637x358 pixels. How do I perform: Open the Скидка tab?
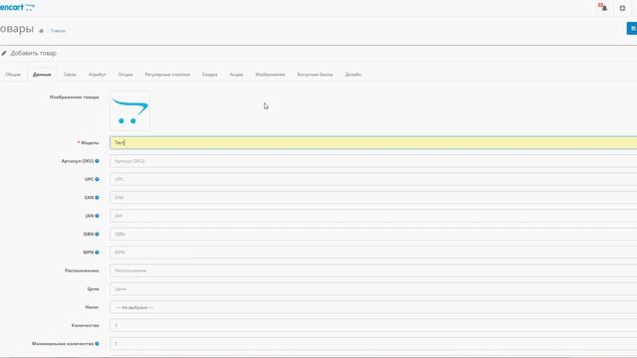click(210, 75)
